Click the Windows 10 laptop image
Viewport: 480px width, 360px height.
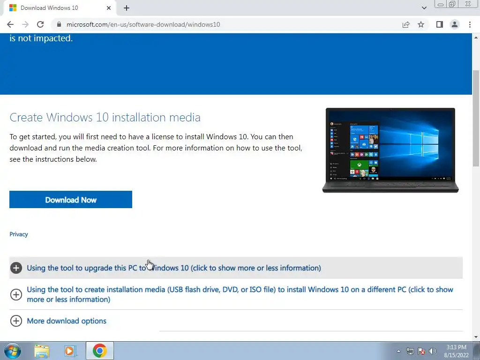point(390,150)
